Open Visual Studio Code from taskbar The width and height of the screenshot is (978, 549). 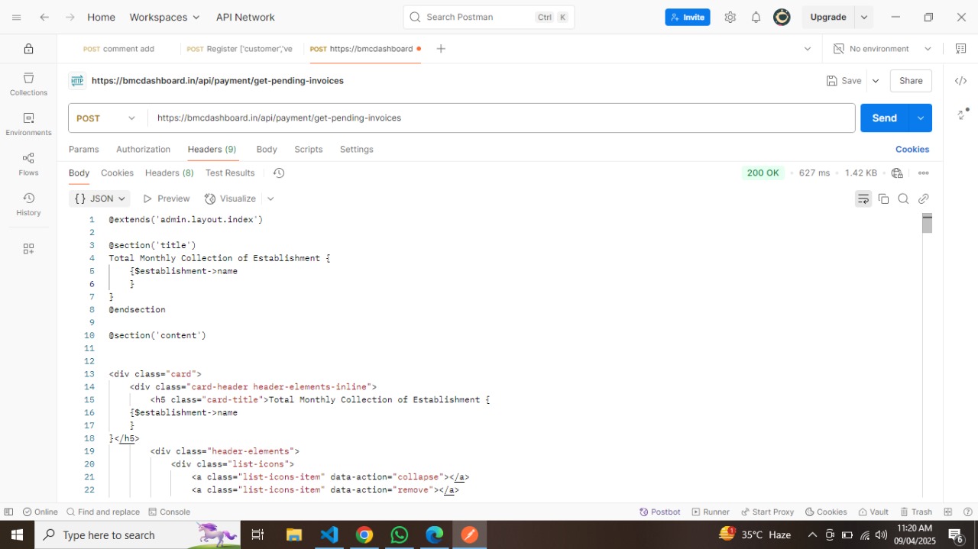point(329,534)
